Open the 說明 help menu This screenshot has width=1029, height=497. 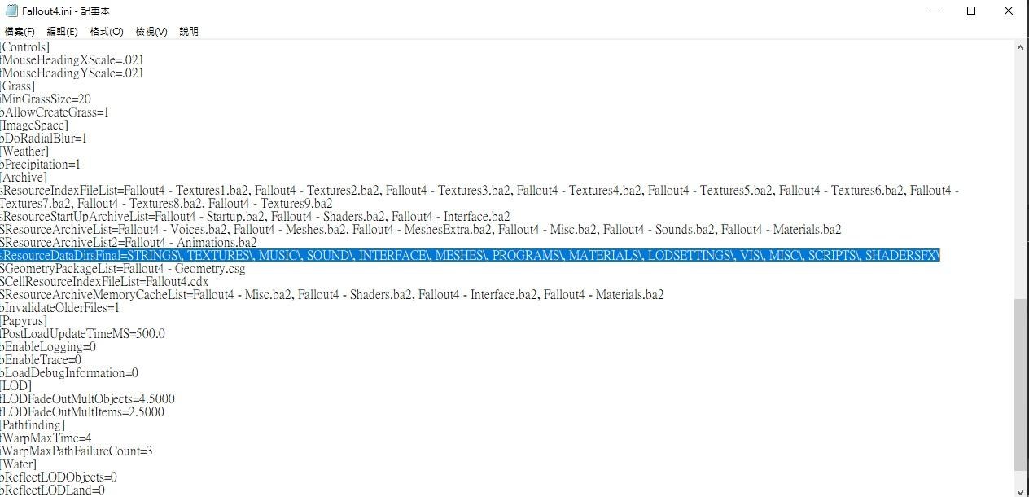point(189,31)
